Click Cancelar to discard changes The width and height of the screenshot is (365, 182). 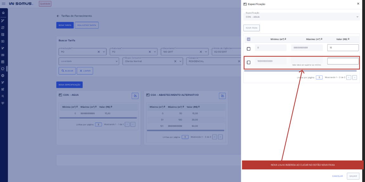pos(337,176)
